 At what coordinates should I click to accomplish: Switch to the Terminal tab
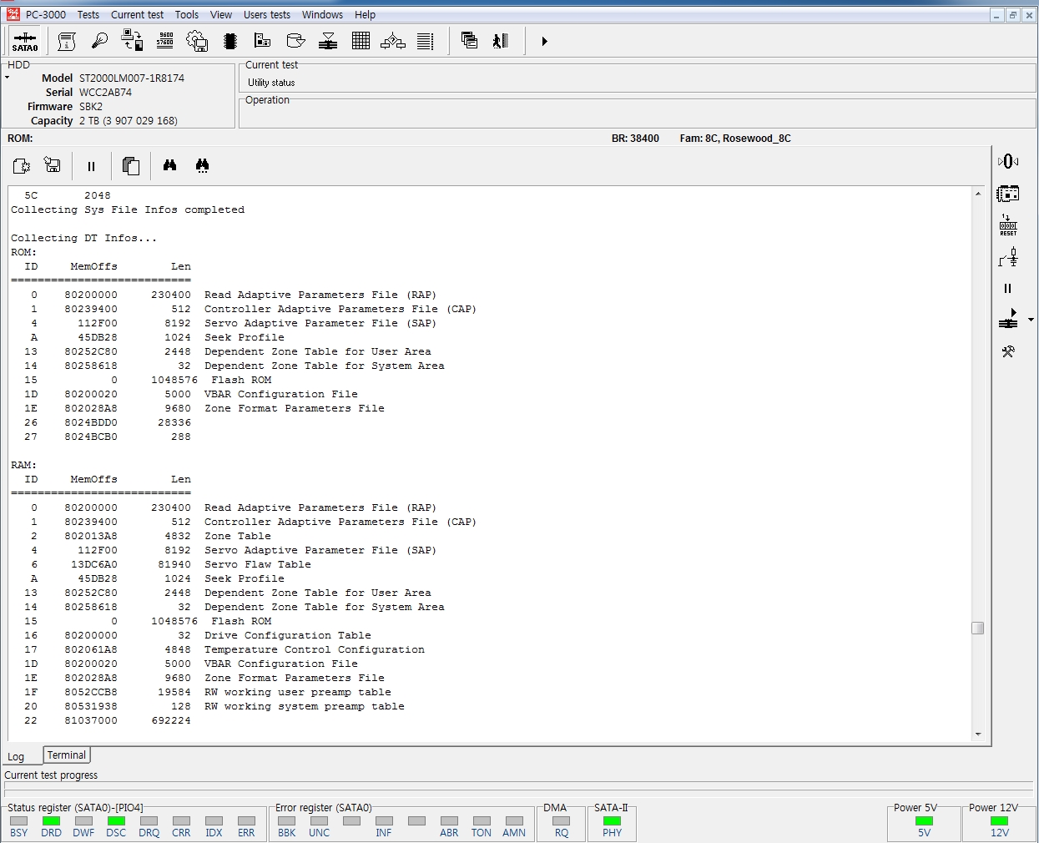[x=67, y=755]
